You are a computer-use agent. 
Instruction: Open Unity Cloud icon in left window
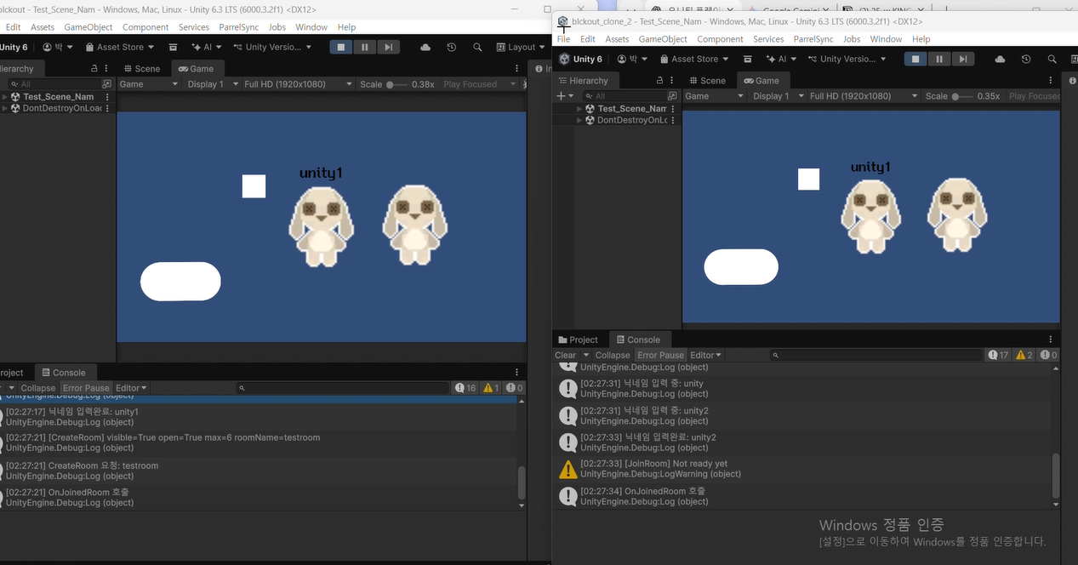pos(425,48)
